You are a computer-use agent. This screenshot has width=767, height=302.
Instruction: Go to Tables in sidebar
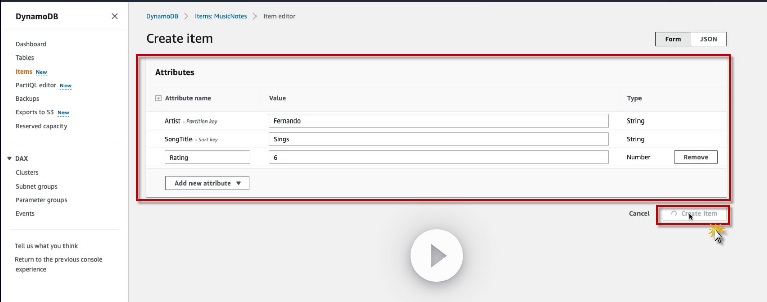coord(25,58)
